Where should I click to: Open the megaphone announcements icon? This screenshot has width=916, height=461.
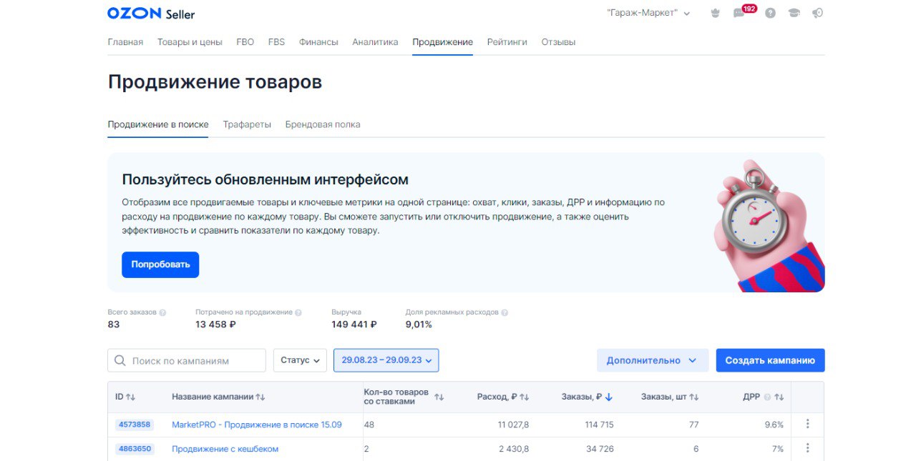click(817, 13)
